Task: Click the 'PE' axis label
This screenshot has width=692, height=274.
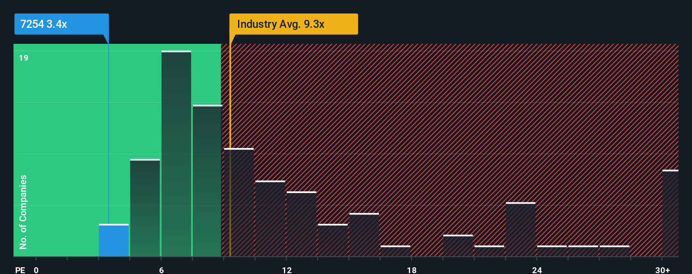Action: pyautogui.click(x=20, y=270)
